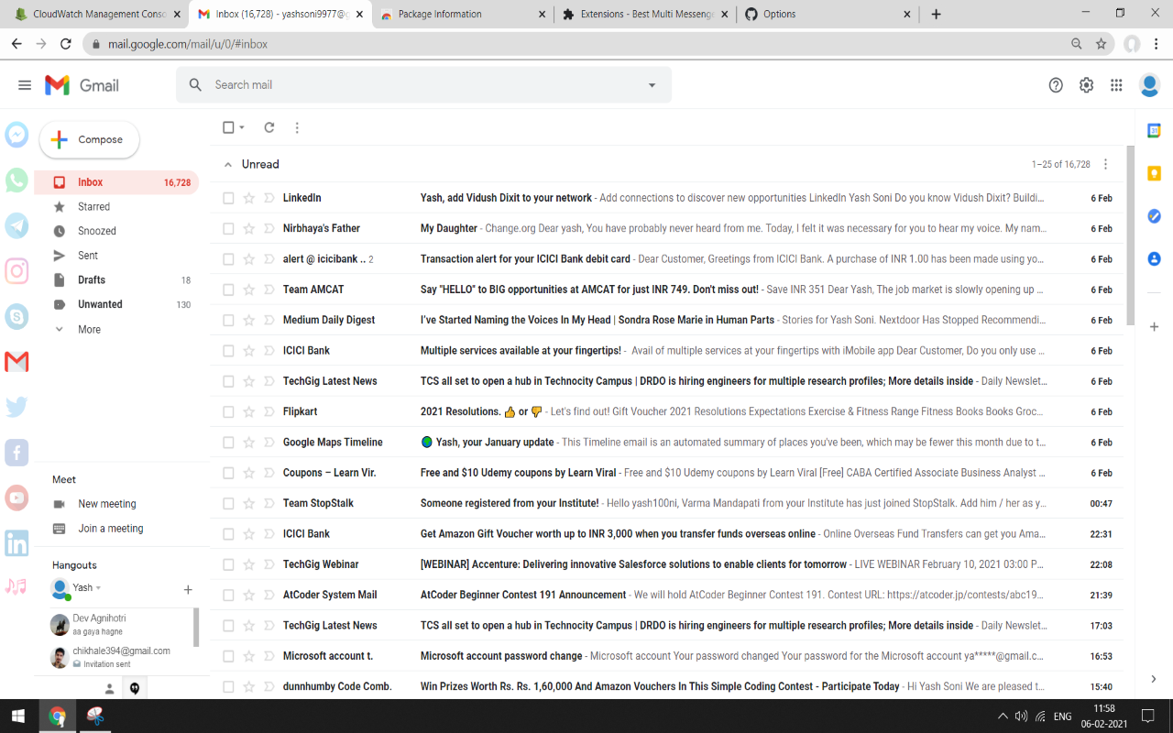Open the Google apps grid
Viewport: 1173px width, 733px height.
[x=1116, y=85]
